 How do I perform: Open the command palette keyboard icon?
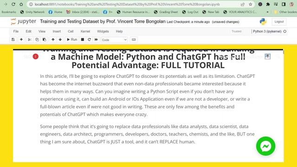[134, 39]
